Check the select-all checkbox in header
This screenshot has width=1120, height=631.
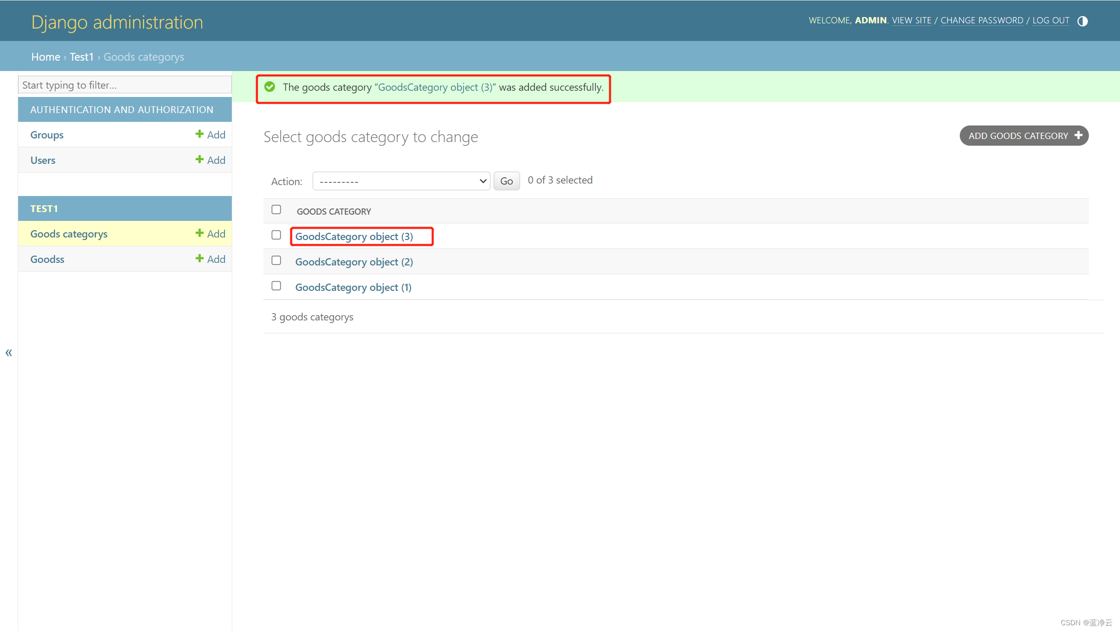point(276,209)
